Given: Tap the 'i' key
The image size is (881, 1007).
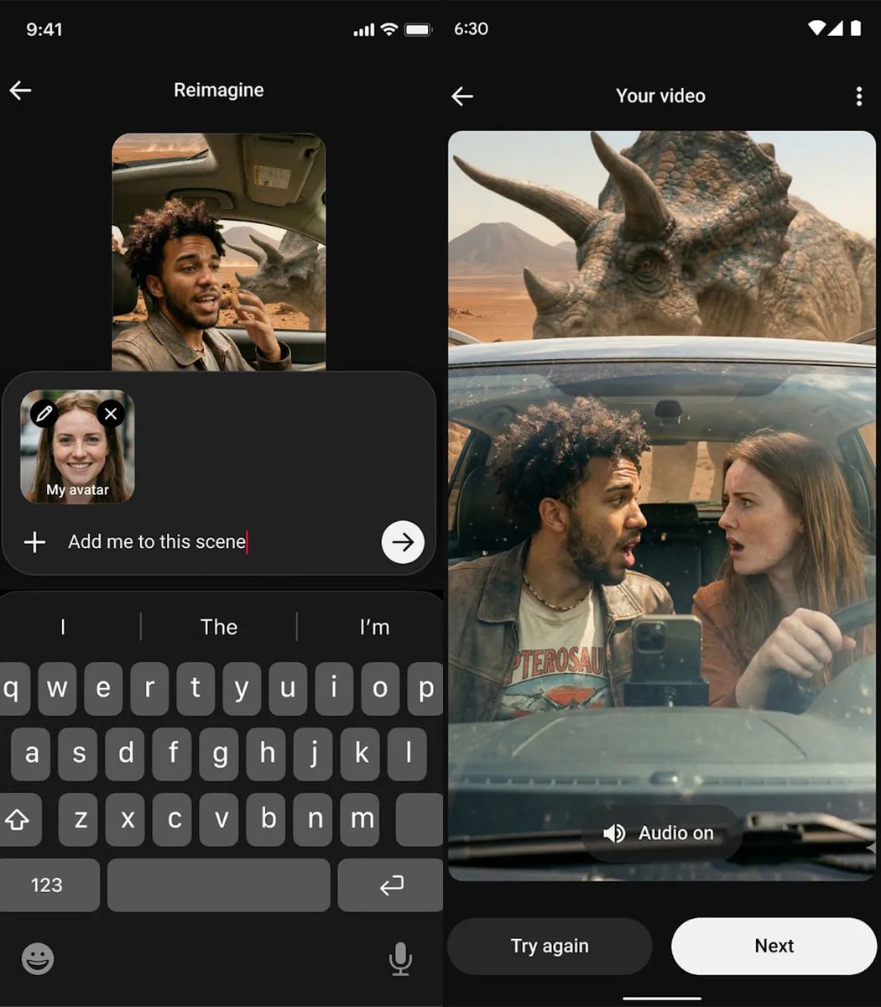Looking at the screenshot, I should coord(334,689).
